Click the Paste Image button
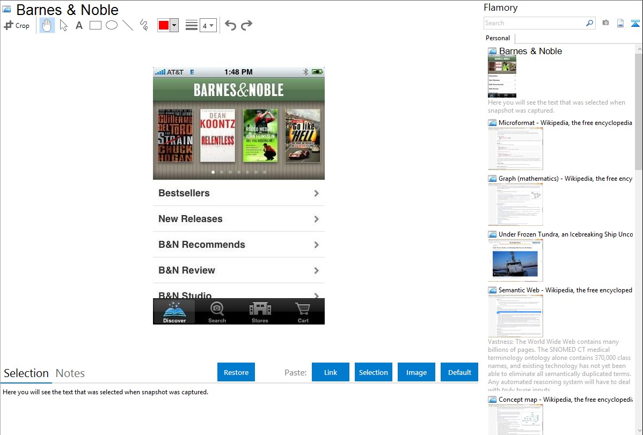Screen dimensions: 643x435 416,372
